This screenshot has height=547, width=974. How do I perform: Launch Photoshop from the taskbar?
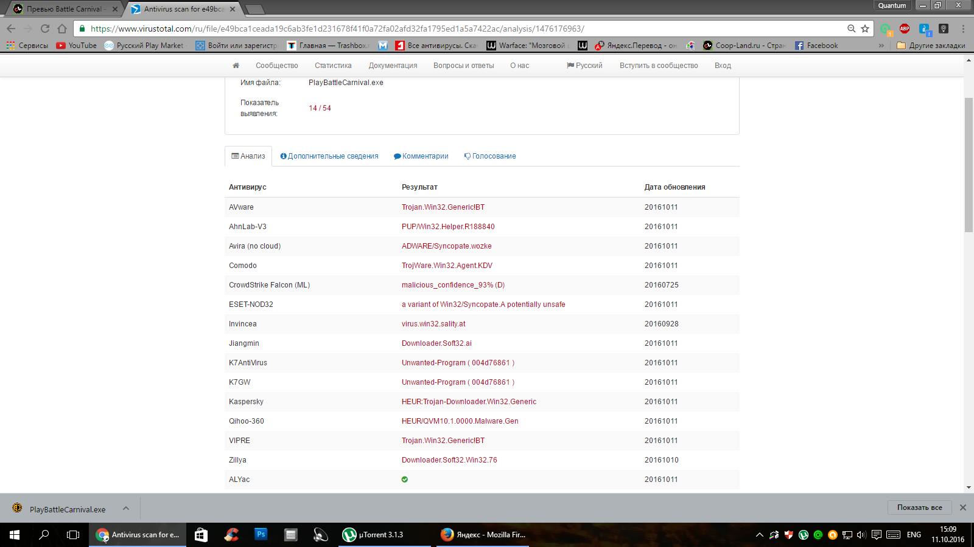(261, 535)
